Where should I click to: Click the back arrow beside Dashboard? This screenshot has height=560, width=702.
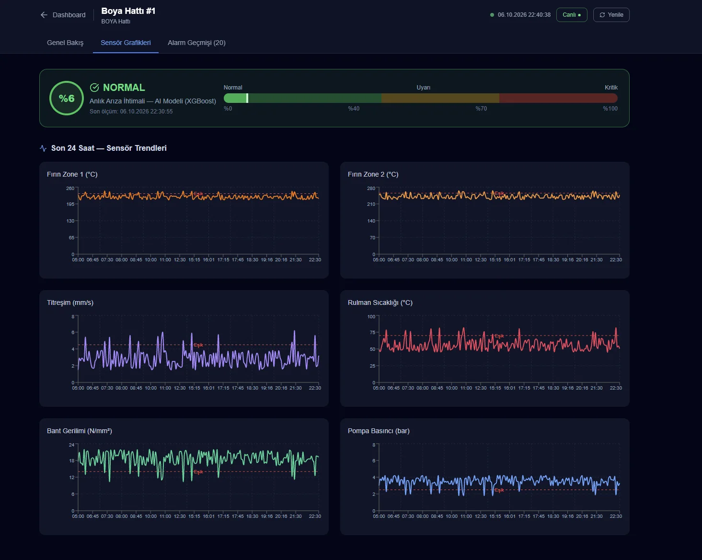[44, 15]
